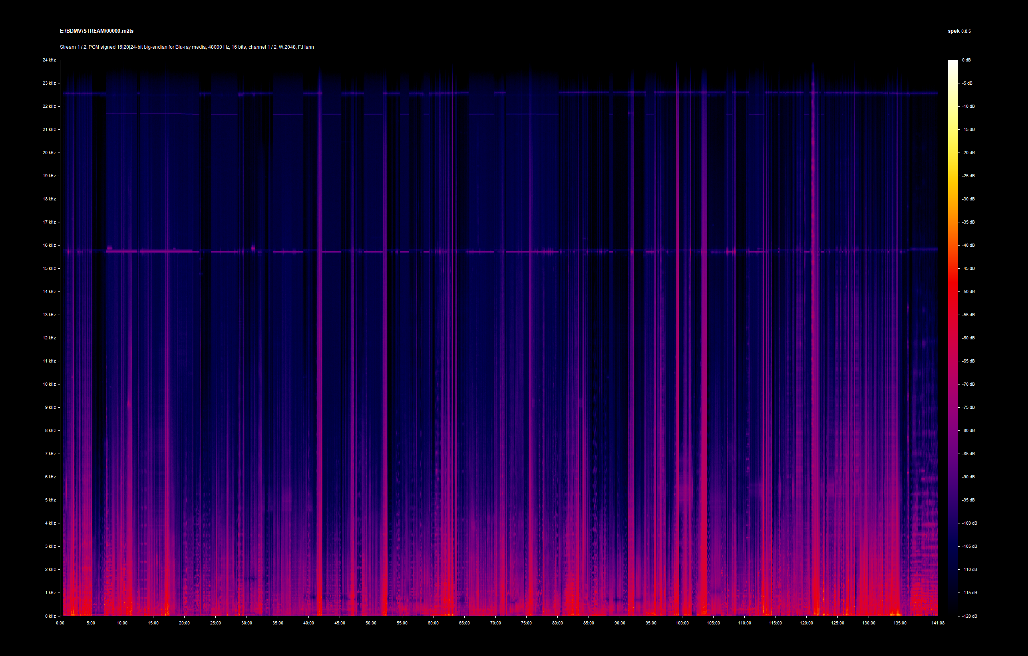This screenshot has height=656, width=1028.
Task: Click the 0 kHz frequency axis label
Action: point(50,616)
